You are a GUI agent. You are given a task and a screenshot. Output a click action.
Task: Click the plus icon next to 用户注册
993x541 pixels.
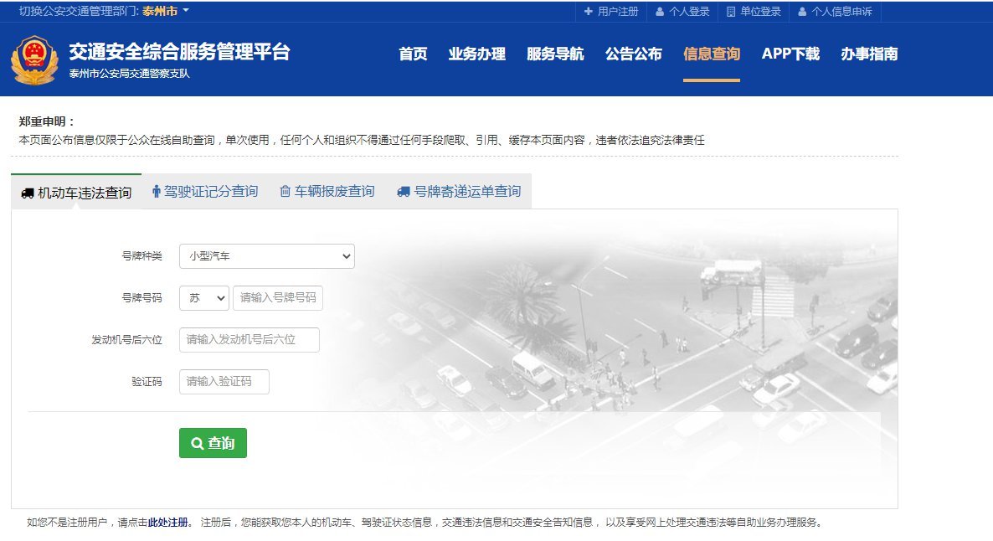(589, 12)
